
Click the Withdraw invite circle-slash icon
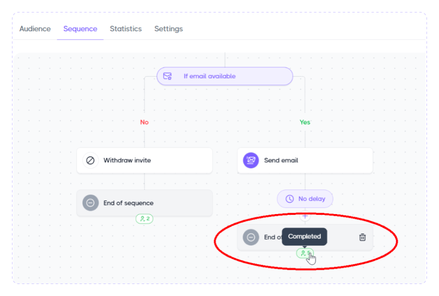point(90,160)
